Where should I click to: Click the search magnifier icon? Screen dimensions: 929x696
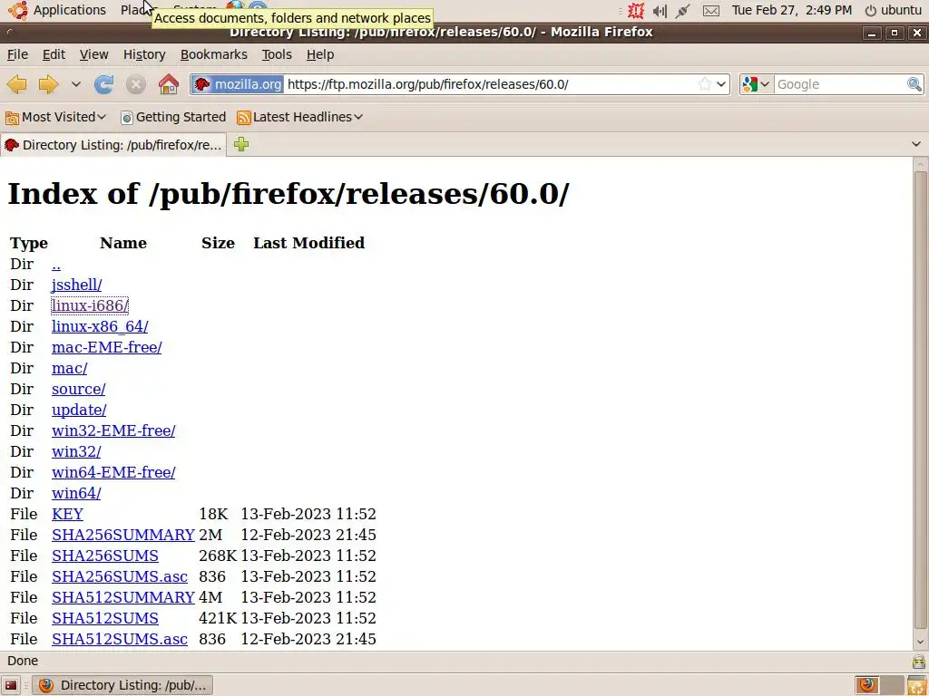(914, 84)
